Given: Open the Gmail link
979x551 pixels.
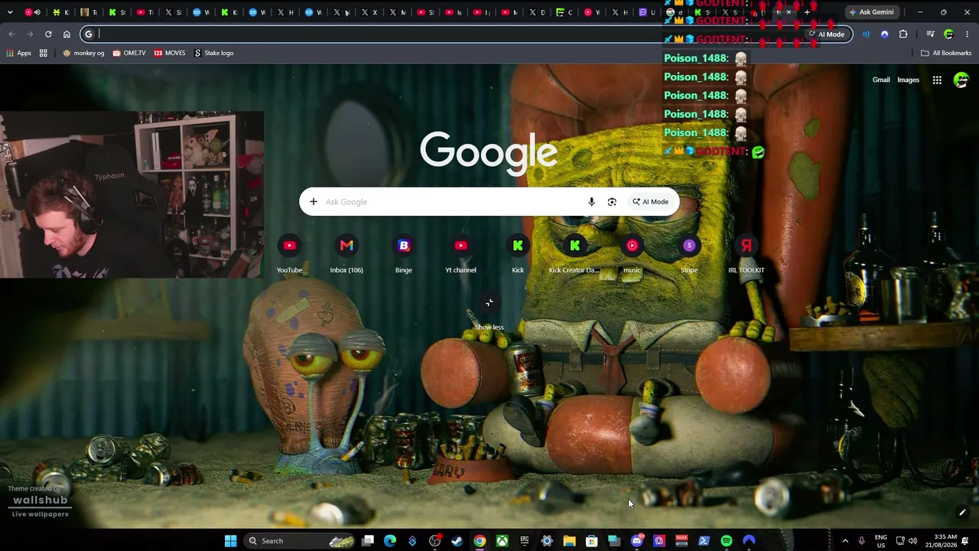Looking at the screenshot, I should coord(881,80).
